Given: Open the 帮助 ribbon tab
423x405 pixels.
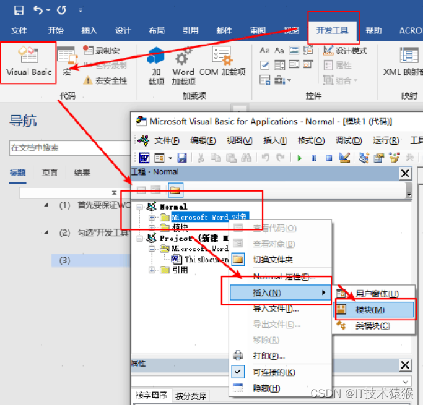Looking at the screenshot, I should [373, 31].
